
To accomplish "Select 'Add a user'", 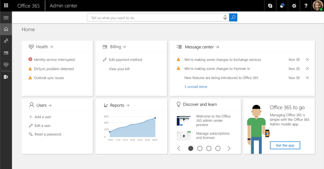I will point(43,117).
